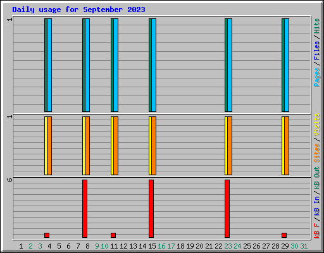This screenshot has width=324, height=253.
Task: Click day label 29 on the x-axis
Action: tap(285, 246)
